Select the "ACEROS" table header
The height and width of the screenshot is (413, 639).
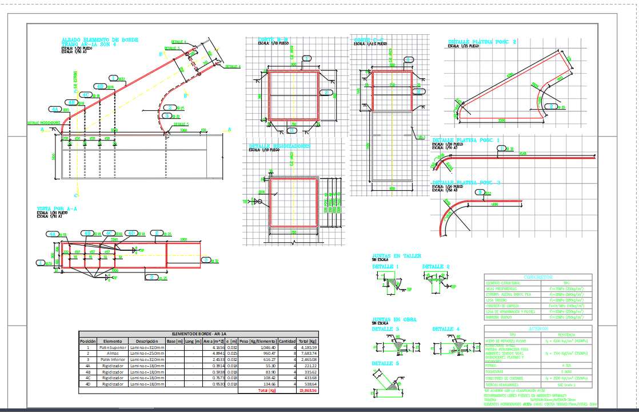[538, 328]
